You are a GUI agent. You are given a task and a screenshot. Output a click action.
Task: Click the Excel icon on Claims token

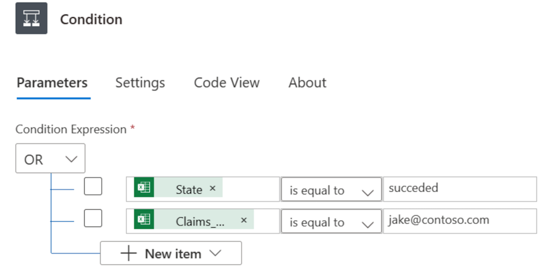click(144, 219)
